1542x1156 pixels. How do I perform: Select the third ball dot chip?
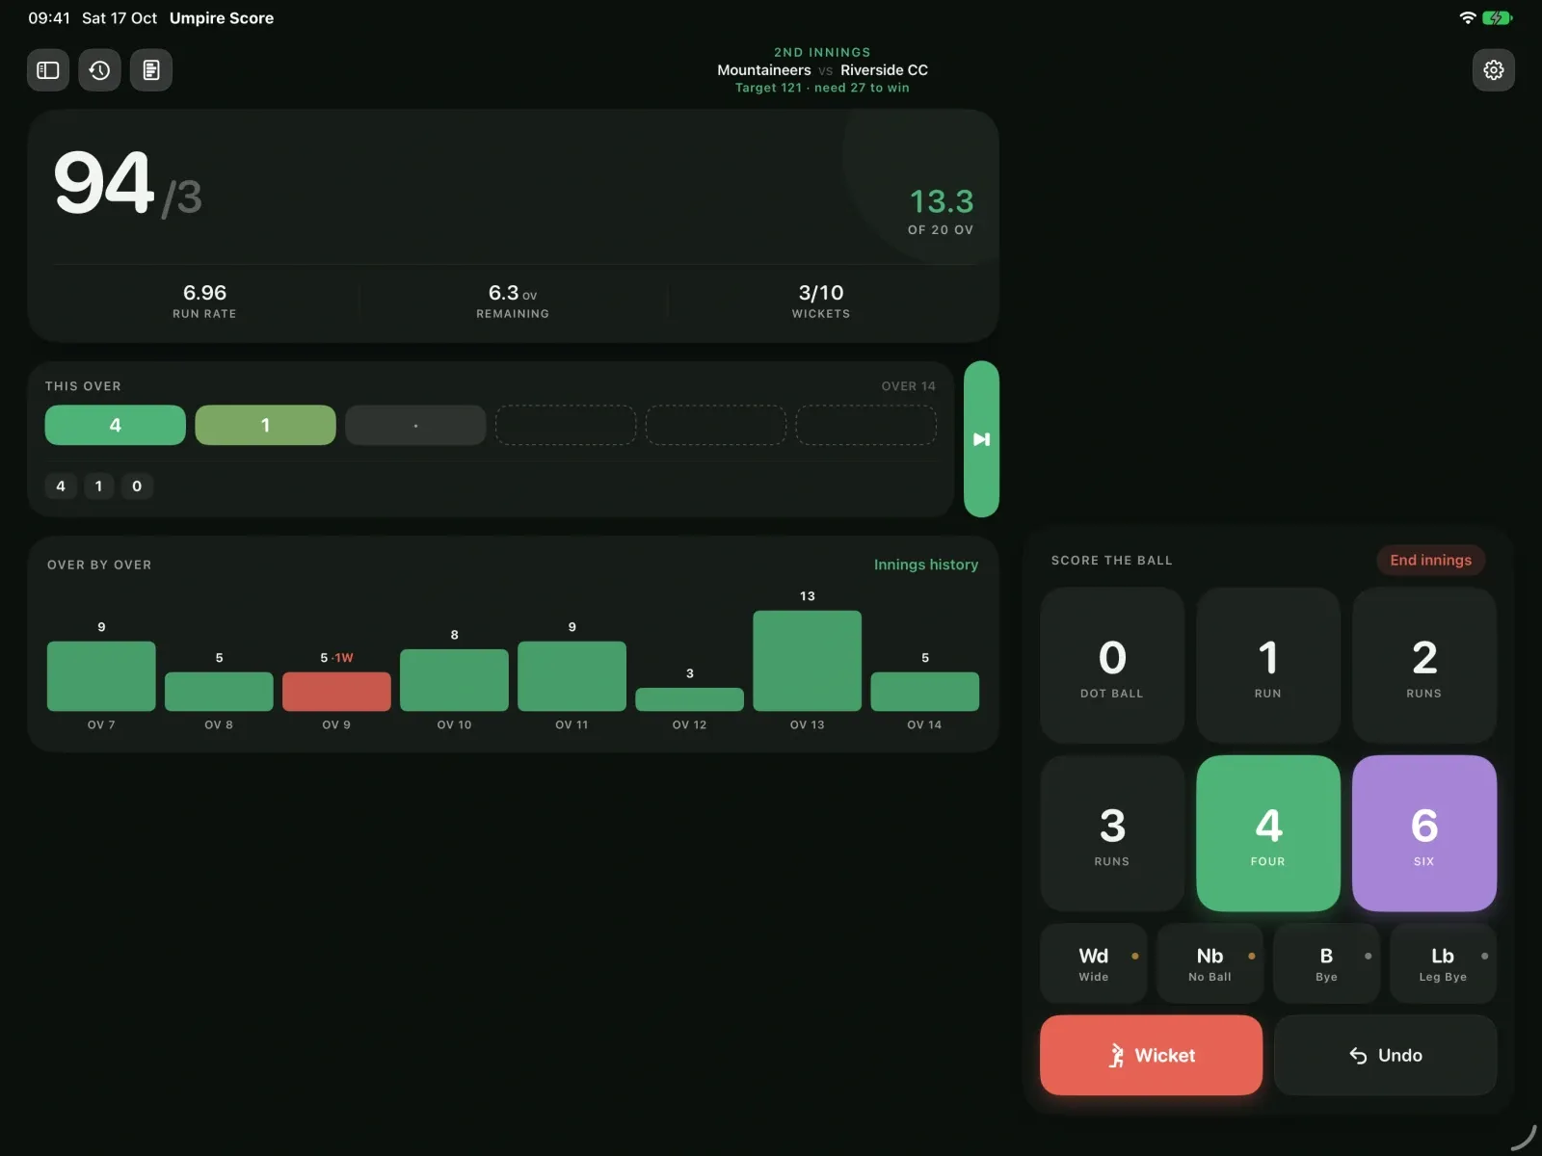click(x=415, y=425)
